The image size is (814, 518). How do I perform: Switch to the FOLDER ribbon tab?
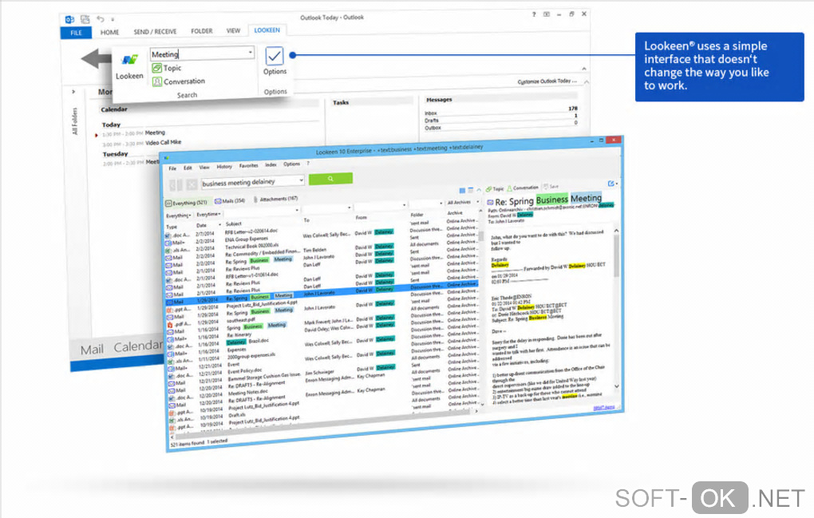click(201, 31)
